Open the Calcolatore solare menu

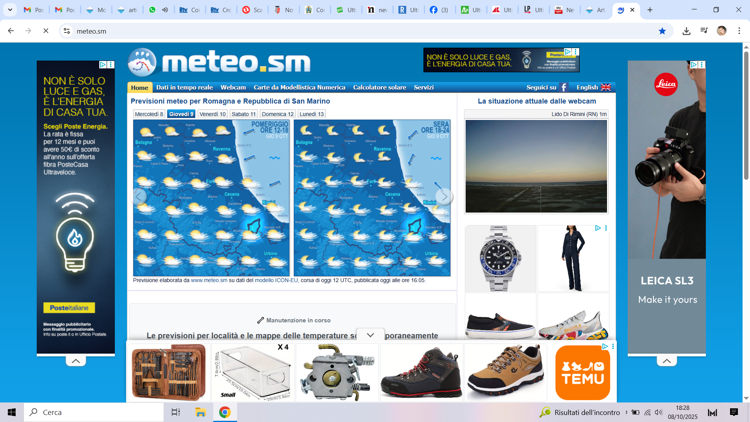pyautogui.click(x=379, y=87)
